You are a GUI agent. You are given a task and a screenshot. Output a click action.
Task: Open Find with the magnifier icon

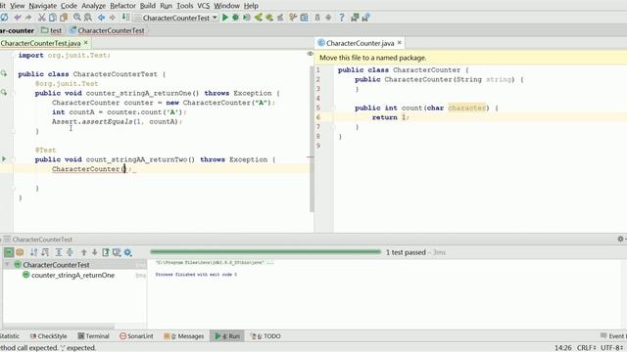(x=76, y=18)
